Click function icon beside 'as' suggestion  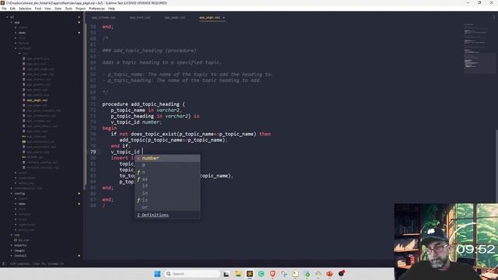point(139,180)
